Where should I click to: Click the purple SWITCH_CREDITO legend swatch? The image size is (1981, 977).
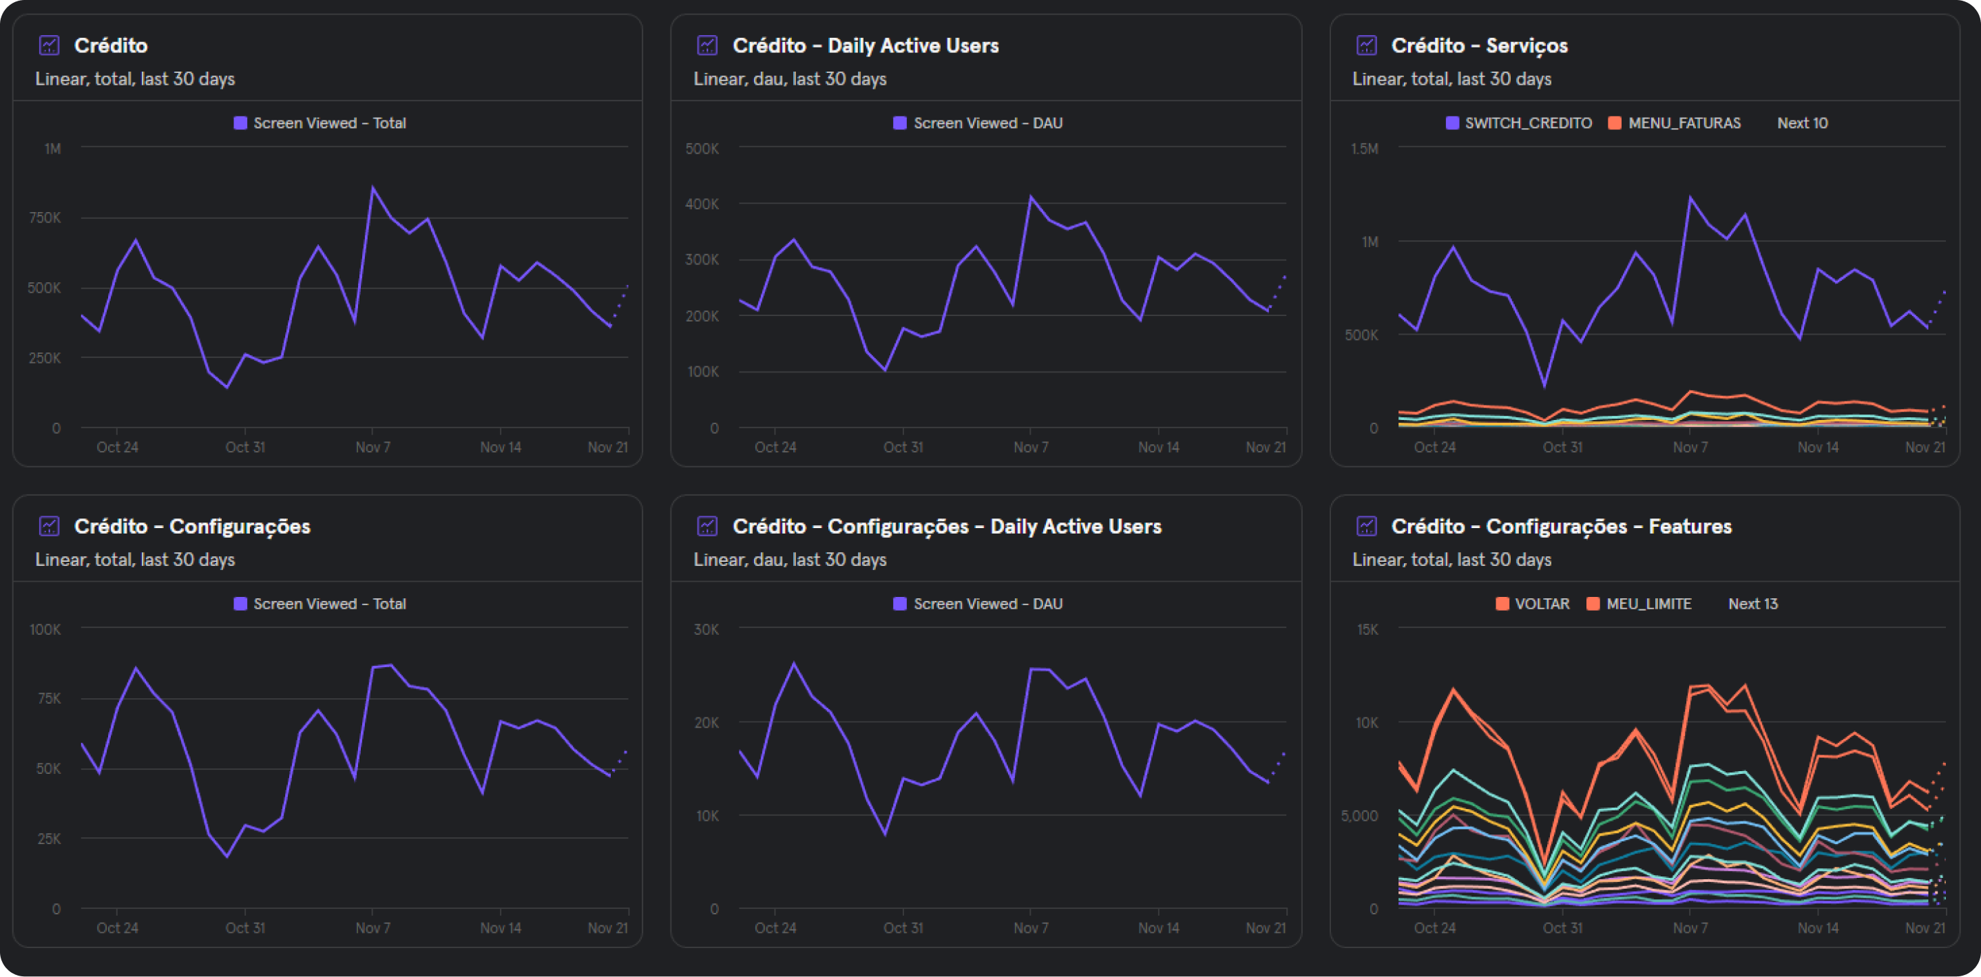(1452, 123)
